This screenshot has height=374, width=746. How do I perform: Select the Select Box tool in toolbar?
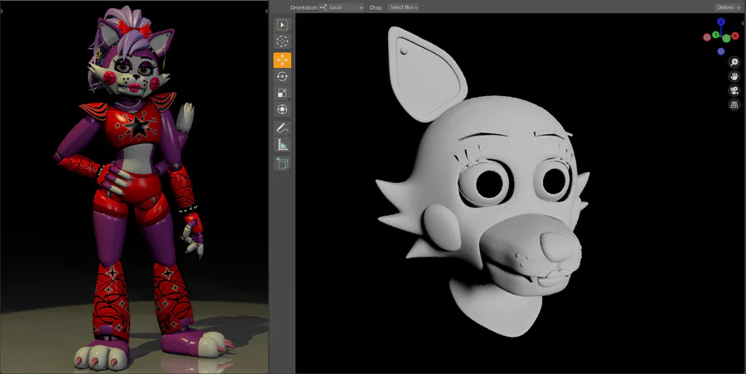pos(283,25)
